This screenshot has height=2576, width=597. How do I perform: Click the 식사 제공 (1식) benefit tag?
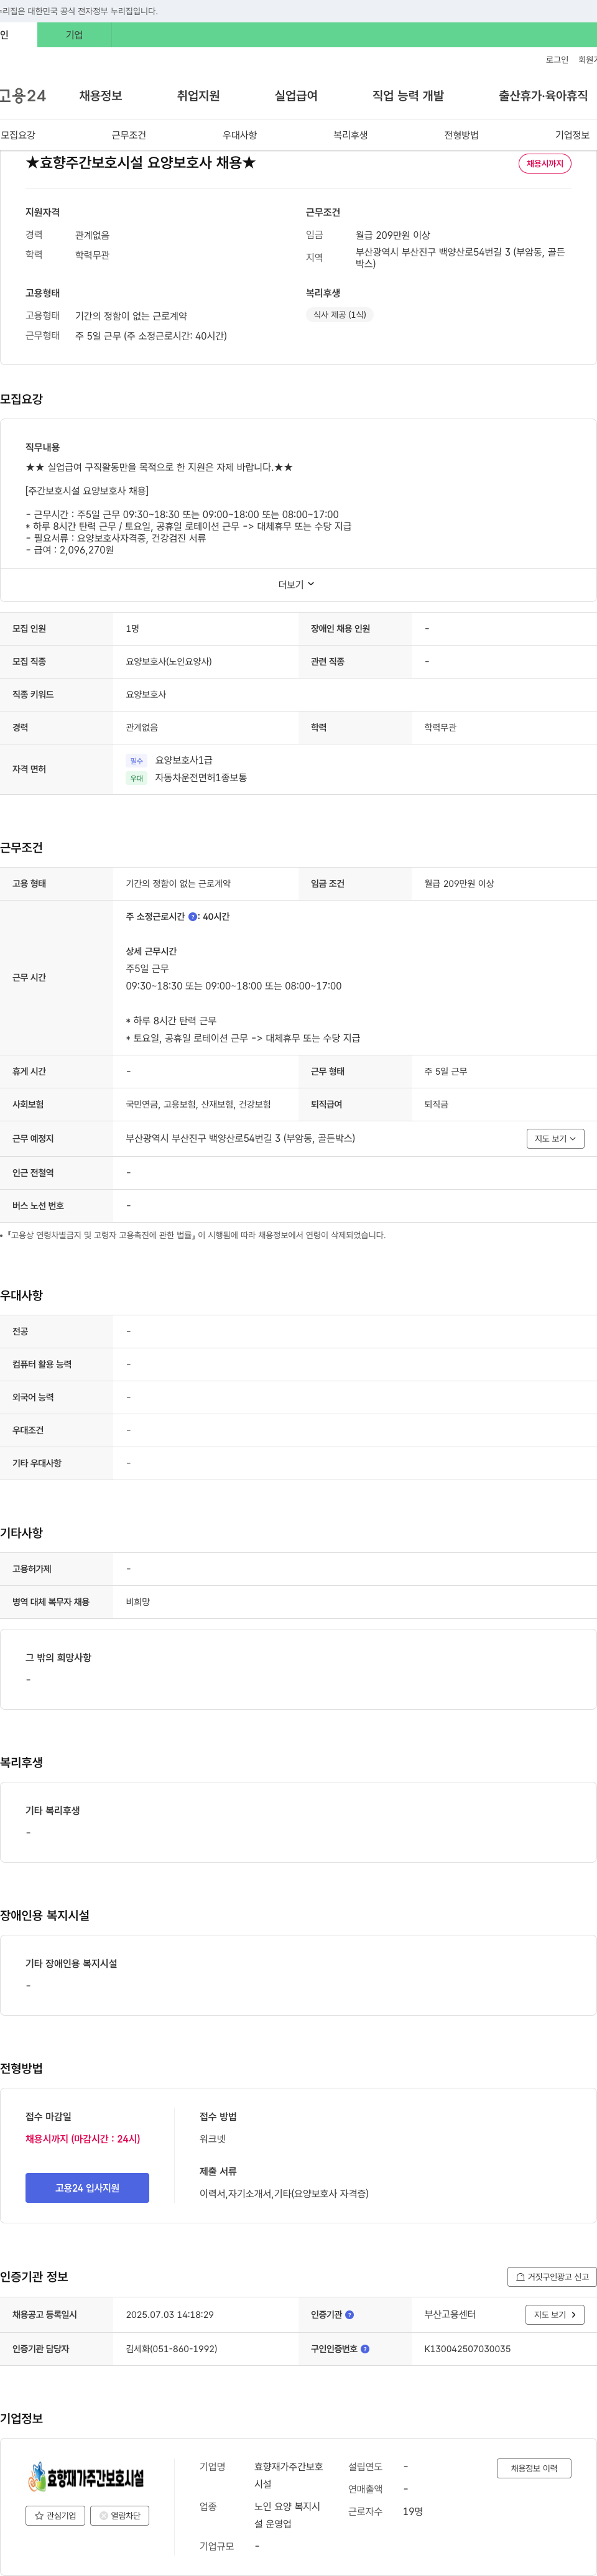(x=340, y=315)
